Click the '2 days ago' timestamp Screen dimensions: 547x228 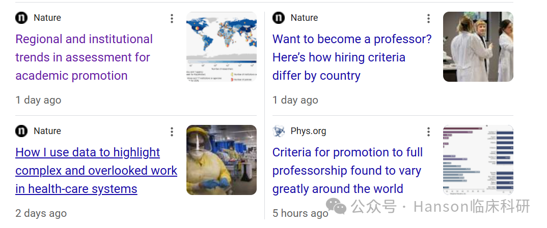pyautogui.click(x=41, y=213)
